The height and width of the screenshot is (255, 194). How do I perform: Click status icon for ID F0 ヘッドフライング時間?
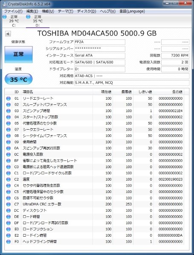tap(9, 242)
